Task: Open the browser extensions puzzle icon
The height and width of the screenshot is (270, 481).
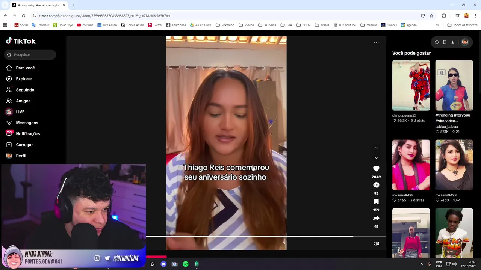Action: [x=444, y=16]
